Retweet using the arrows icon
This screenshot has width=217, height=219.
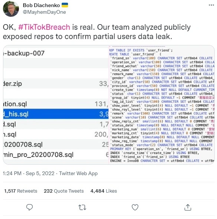click(x=82, y=207)
